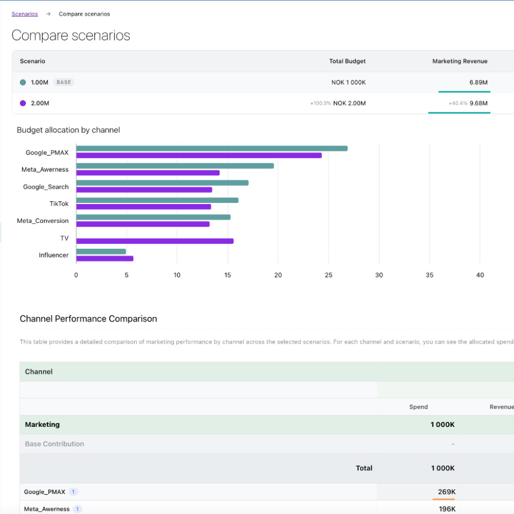Click the Total Budget column header
The width and height of the screenshot is (514, 514).
pos(348,61)
